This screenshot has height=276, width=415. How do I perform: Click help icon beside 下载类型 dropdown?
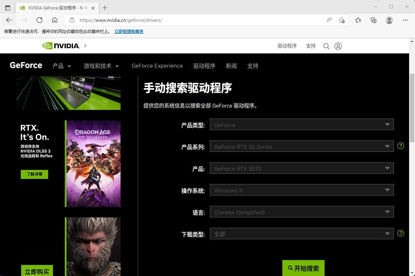tap(401, 233)
